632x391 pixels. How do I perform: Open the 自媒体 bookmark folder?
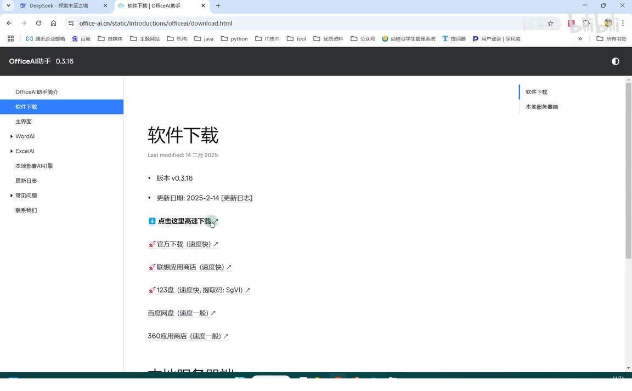(x=110, y=39)
